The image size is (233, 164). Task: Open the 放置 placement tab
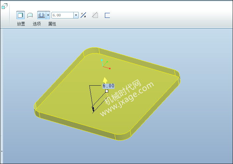point(21,24)
